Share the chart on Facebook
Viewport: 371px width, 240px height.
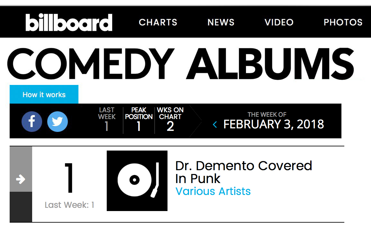tap(32, 122)
